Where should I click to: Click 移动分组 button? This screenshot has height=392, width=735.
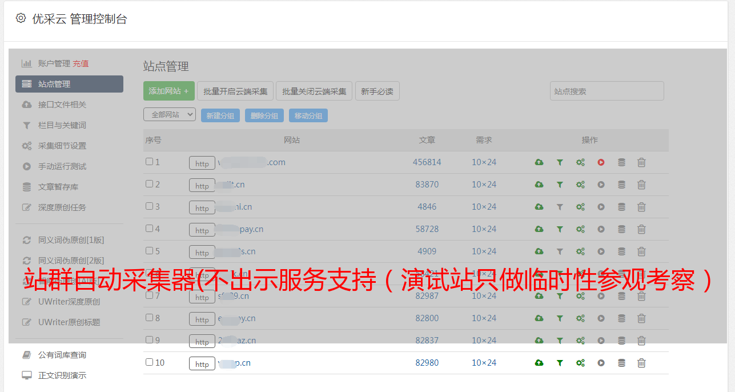tap(308, 115)
